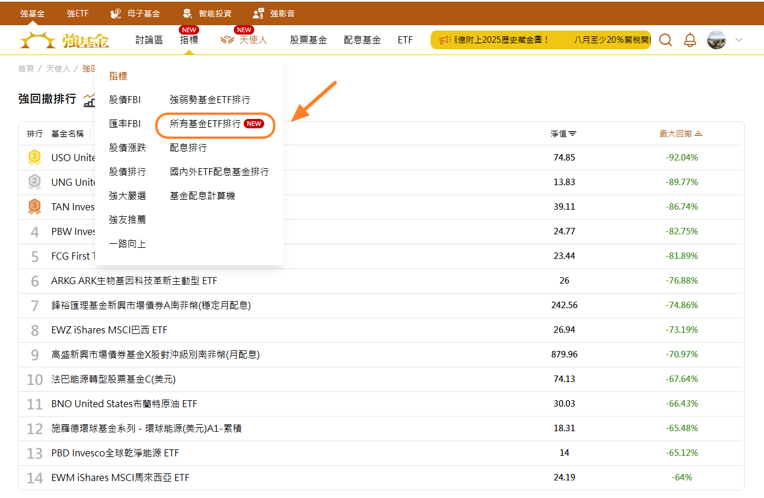This screenshot has width=764, height=498.
Task: Click drawdown value -76.88%
Action: coord(681,281)
